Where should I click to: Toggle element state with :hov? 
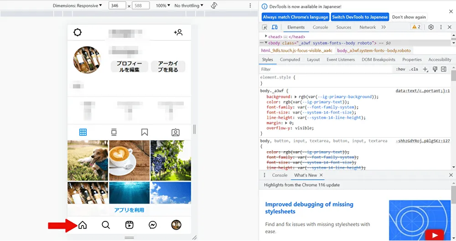400,69
